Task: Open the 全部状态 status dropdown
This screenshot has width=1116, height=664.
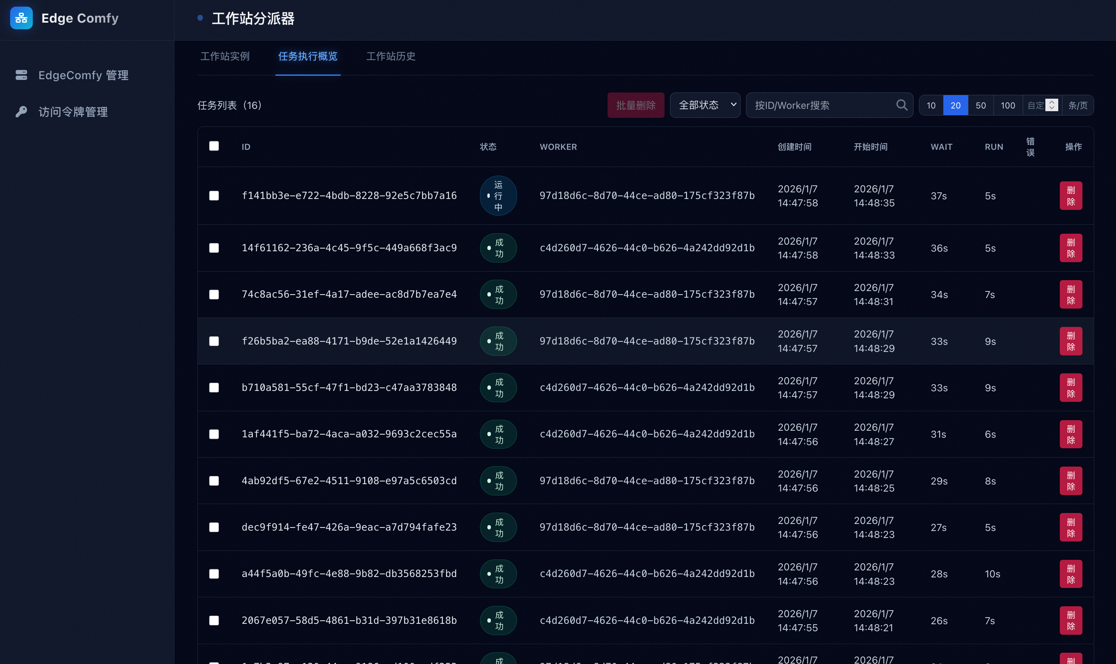Action: coord(705,105)
